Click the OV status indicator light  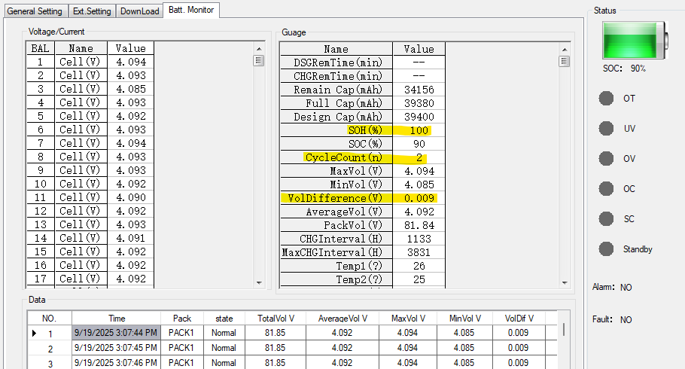(606, 159)
